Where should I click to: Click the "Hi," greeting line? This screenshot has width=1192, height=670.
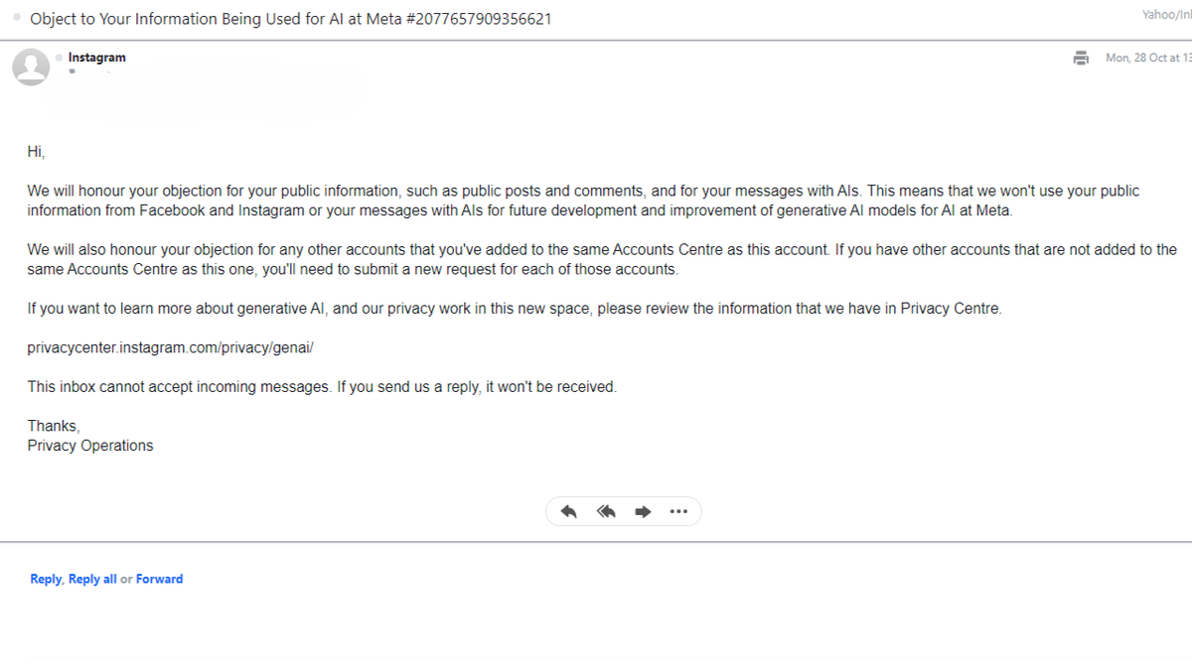tap(36, 152)
